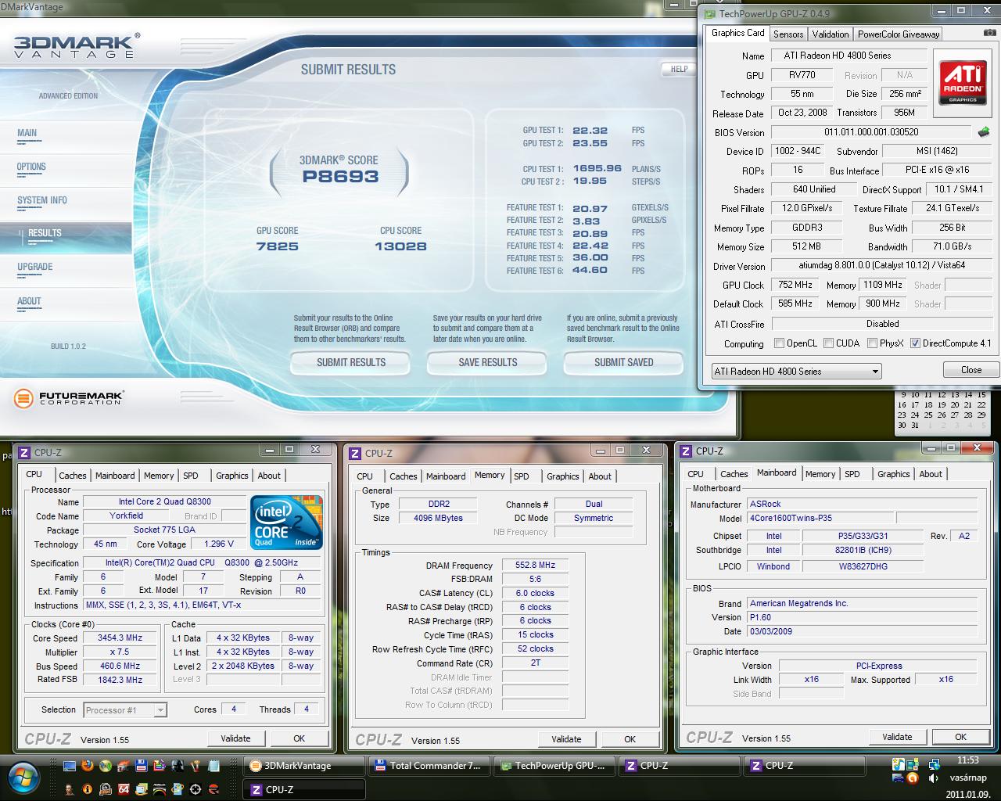Click the volume speaker icon in system tray
The image size is (1001, 801).
coord(933,778)
